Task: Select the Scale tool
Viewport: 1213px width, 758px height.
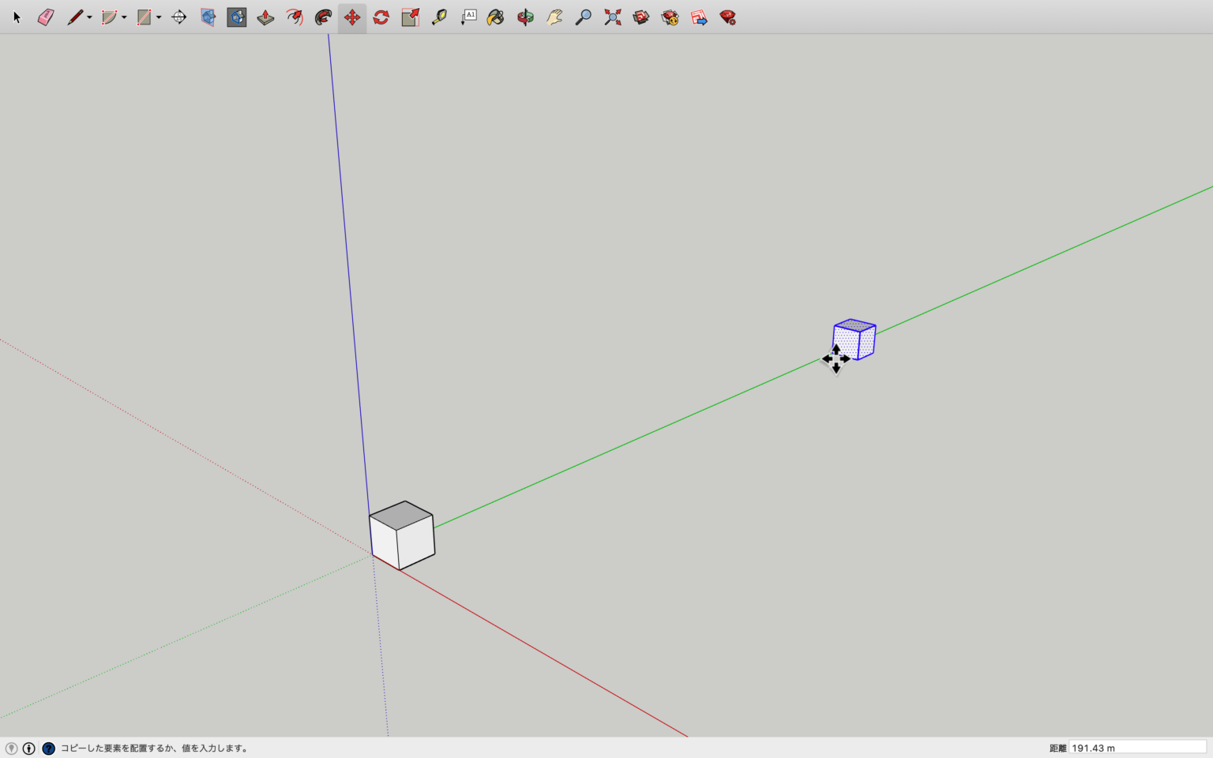Action: (410, 17)
